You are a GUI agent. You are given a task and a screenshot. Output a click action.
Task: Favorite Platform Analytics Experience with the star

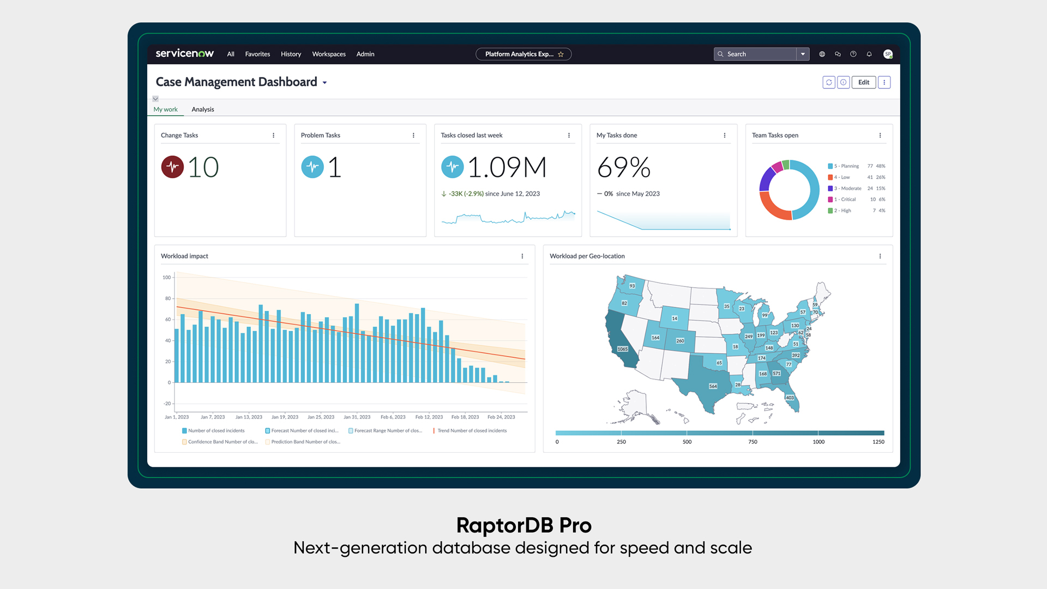coord(561,54)
